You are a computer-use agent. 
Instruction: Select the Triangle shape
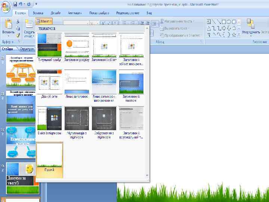209,28
